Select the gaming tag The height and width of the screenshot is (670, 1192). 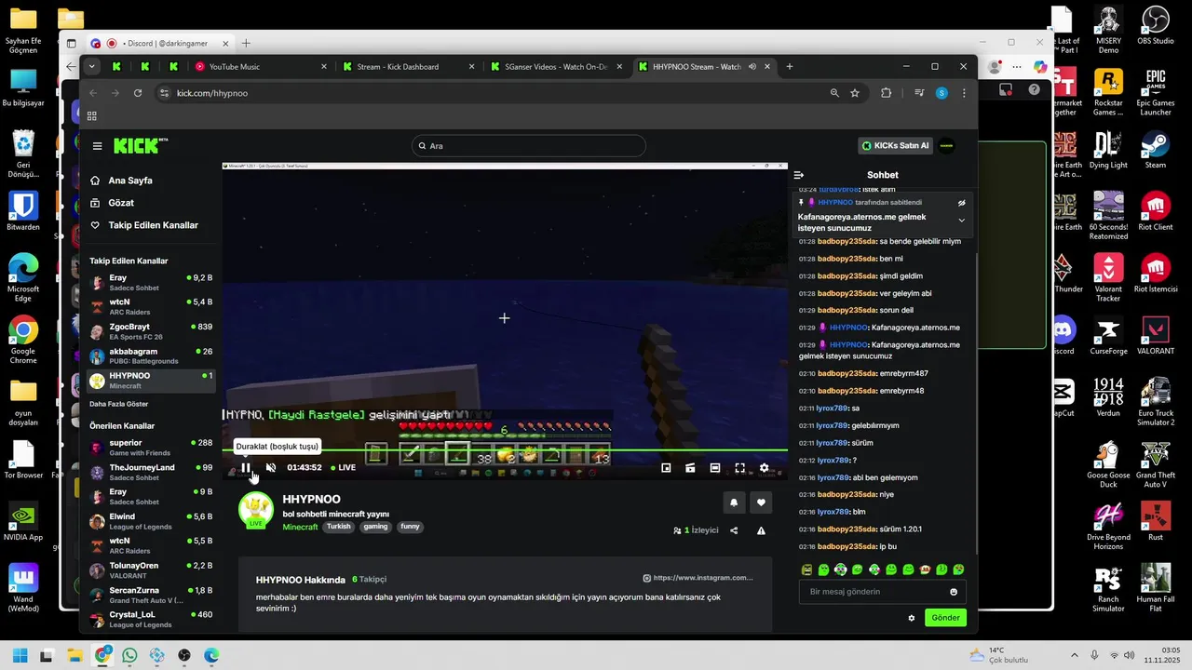pos(376,527)
